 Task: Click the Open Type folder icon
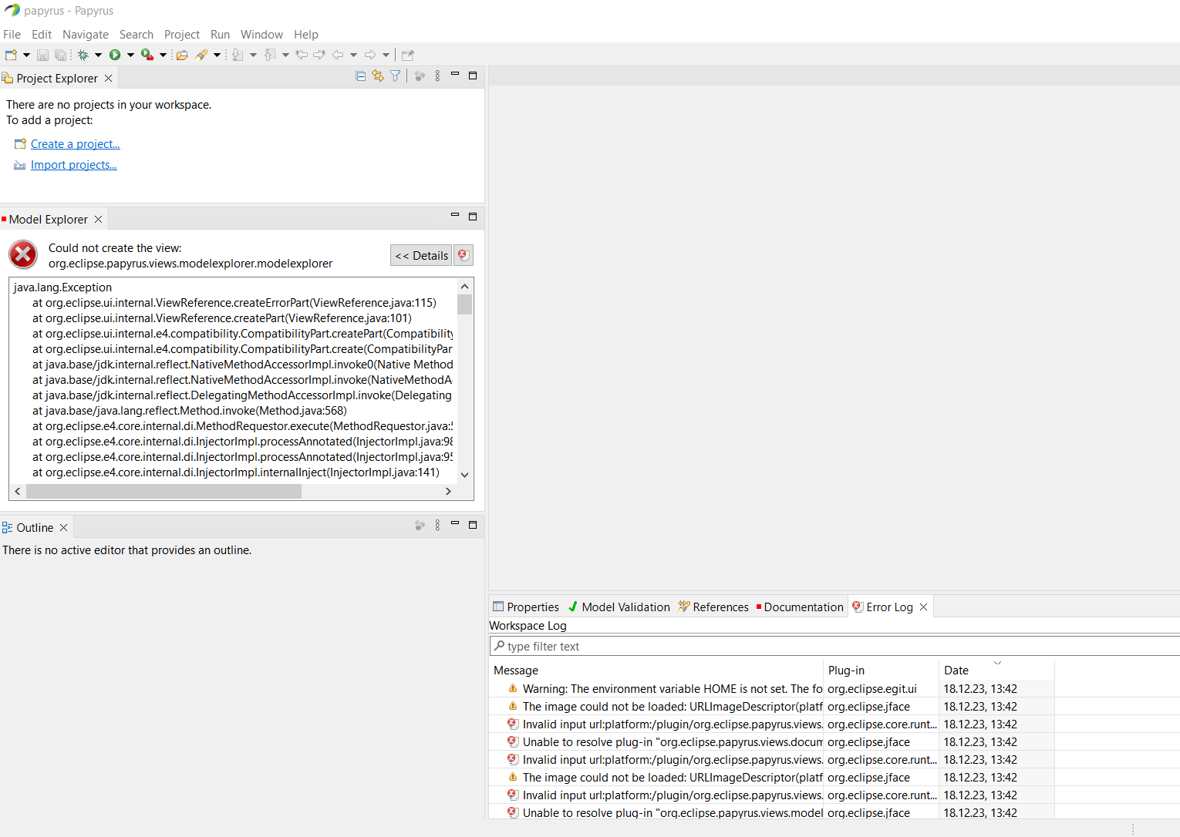click(x=183, y=55)
